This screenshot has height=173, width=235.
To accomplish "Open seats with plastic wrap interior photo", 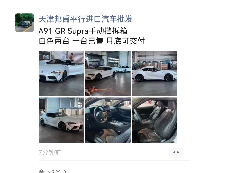I will (x=155, y=120).
